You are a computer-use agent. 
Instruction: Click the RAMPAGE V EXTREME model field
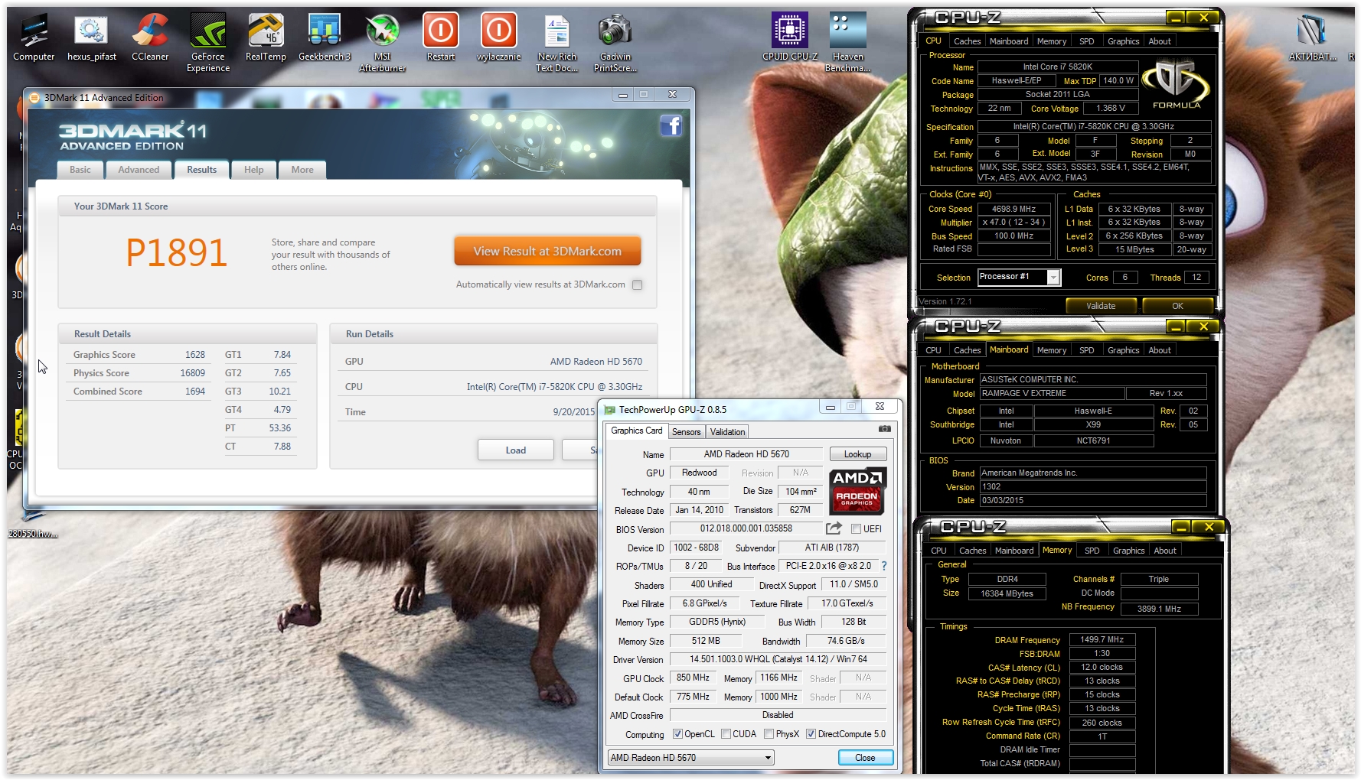(x=1053, y=393)
